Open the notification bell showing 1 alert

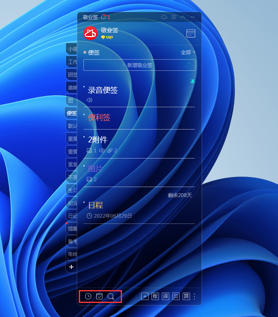104,17
